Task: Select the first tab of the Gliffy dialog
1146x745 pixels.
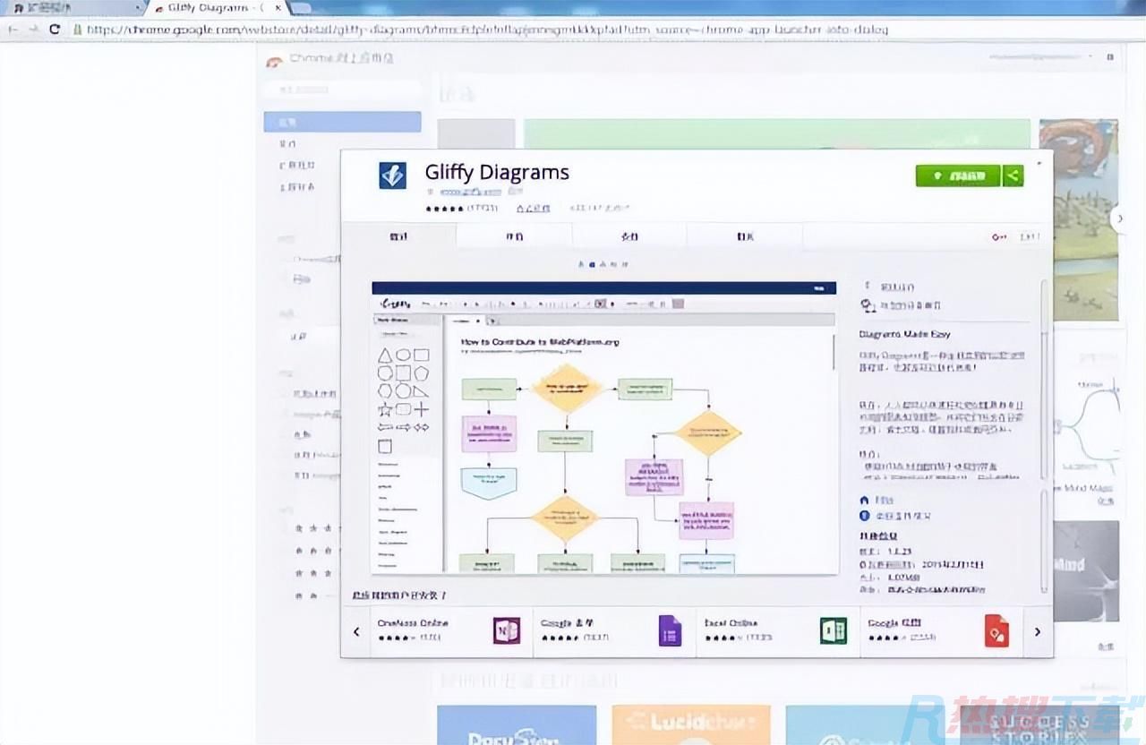Action: tap(398, 236)
